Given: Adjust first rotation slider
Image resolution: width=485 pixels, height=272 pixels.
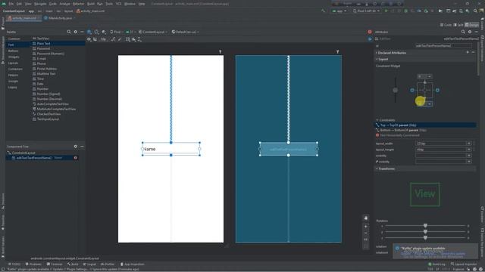Looking at the screenshot, I should click(425, 226).
